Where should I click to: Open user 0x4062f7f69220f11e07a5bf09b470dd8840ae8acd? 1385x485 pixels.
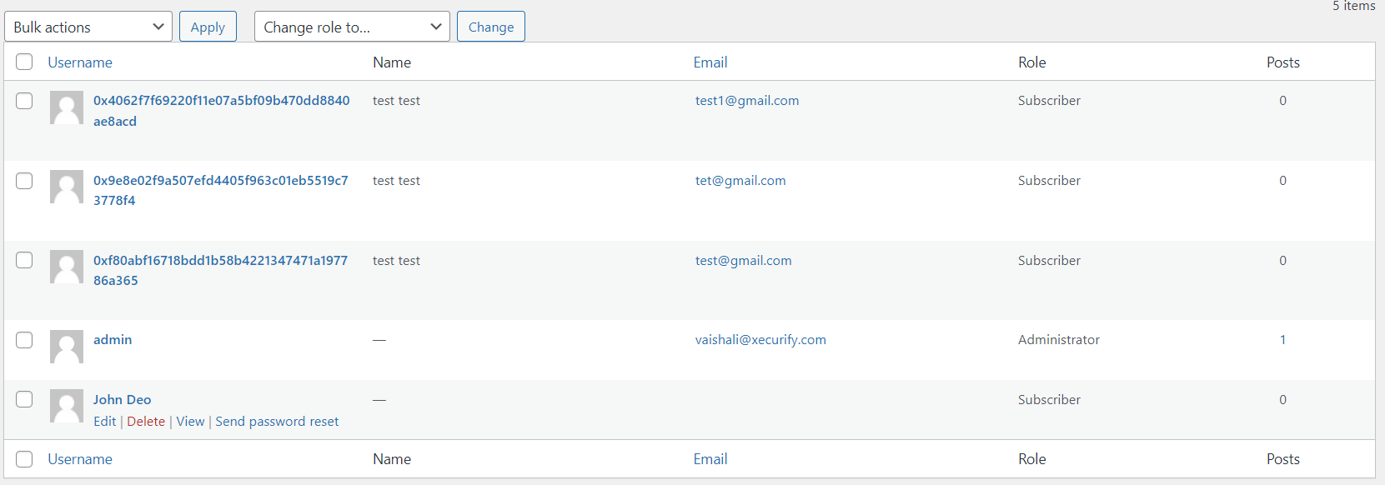tap(221, 111)
